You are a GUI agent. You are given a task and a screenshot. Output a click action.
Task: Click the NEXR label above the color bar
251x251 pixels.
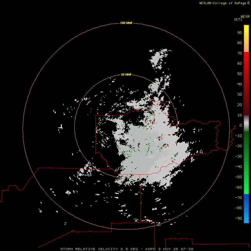click(245, 17)
